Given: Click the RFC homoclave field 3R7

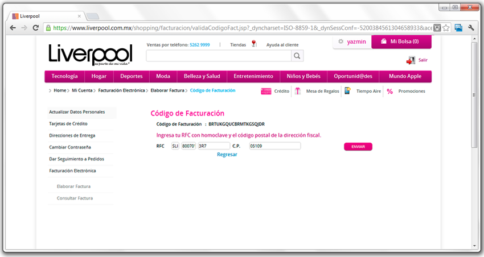Looking at the screenshot, I should click(214, 146).
